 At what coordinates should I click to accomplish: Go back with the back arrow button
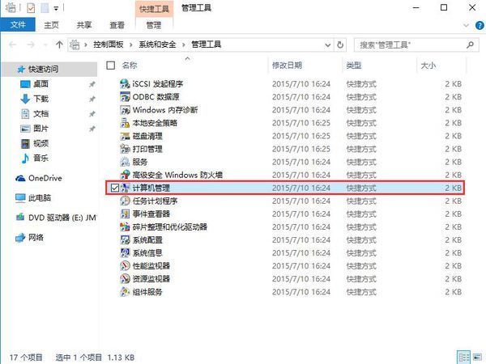[13, 45]
